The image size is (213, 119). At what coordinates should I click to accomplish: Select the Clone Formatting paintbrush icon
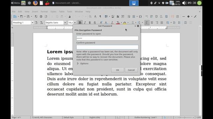coord(70,17)
